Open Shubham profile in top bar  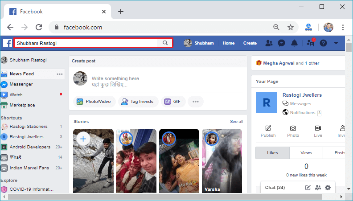199,43
